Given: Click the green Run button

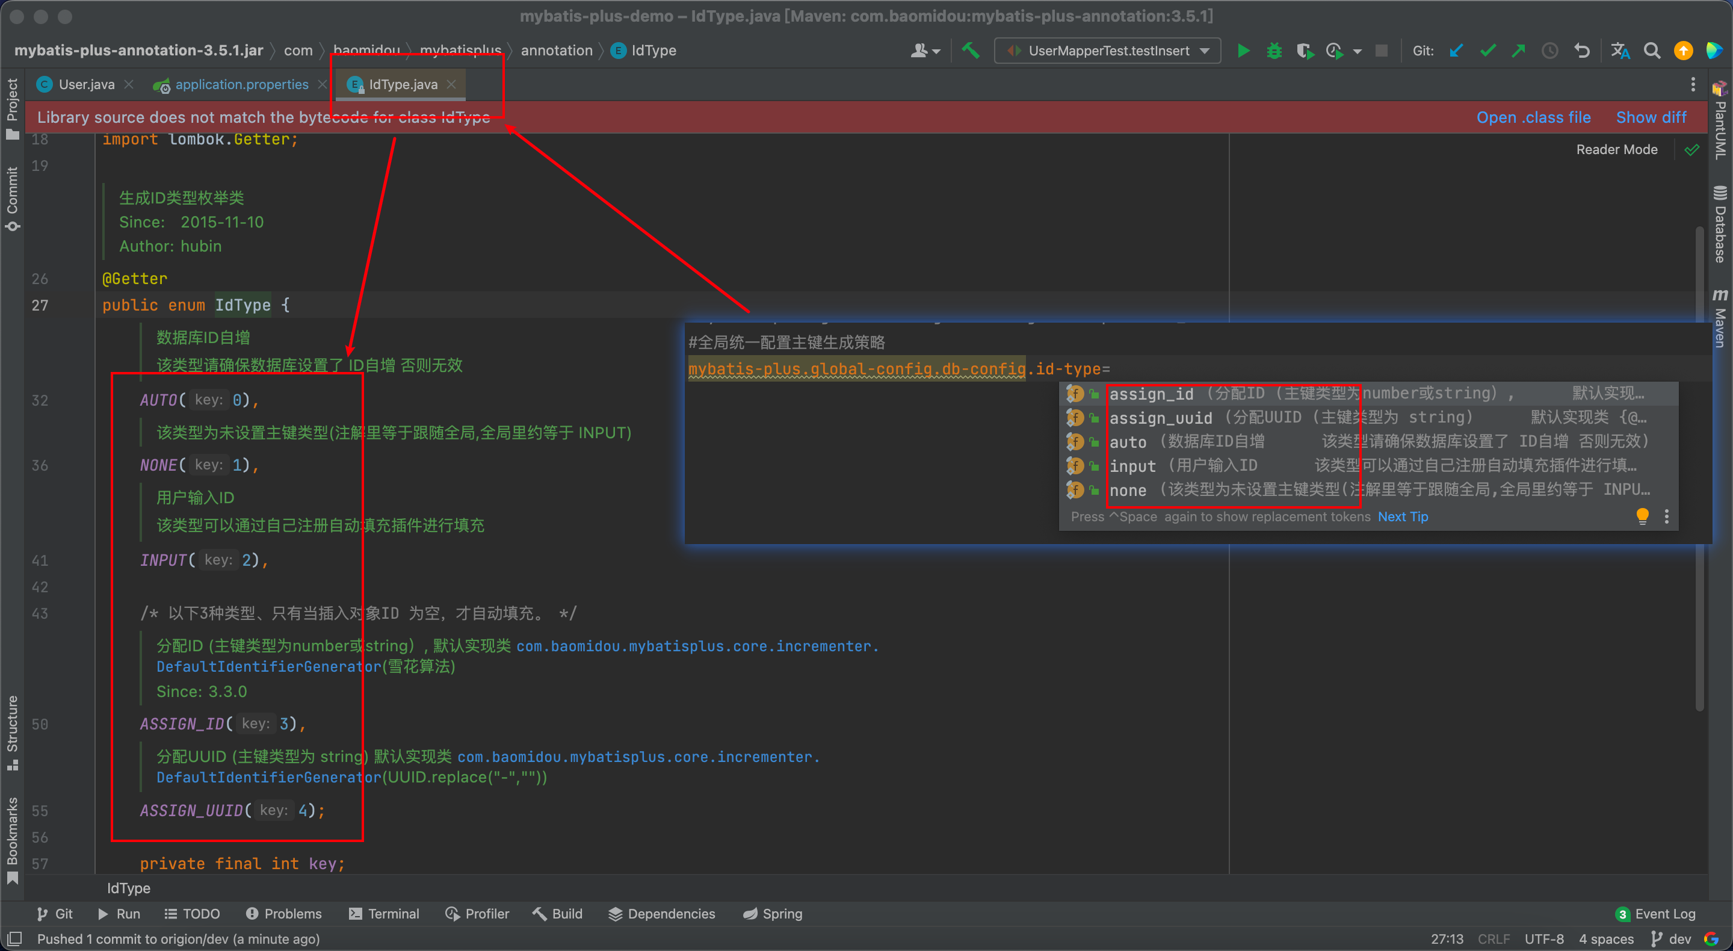Looking at the screenshot, I should [x=1243, y=51].
